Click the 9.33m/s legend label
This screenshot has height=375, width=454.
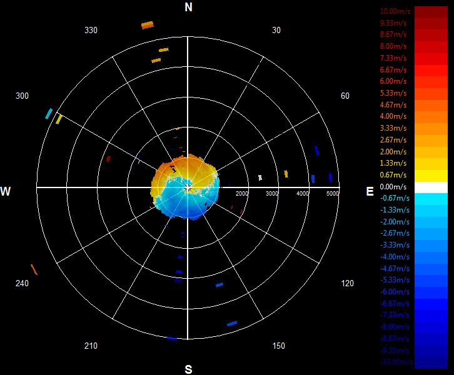click(x=393, y=23)
